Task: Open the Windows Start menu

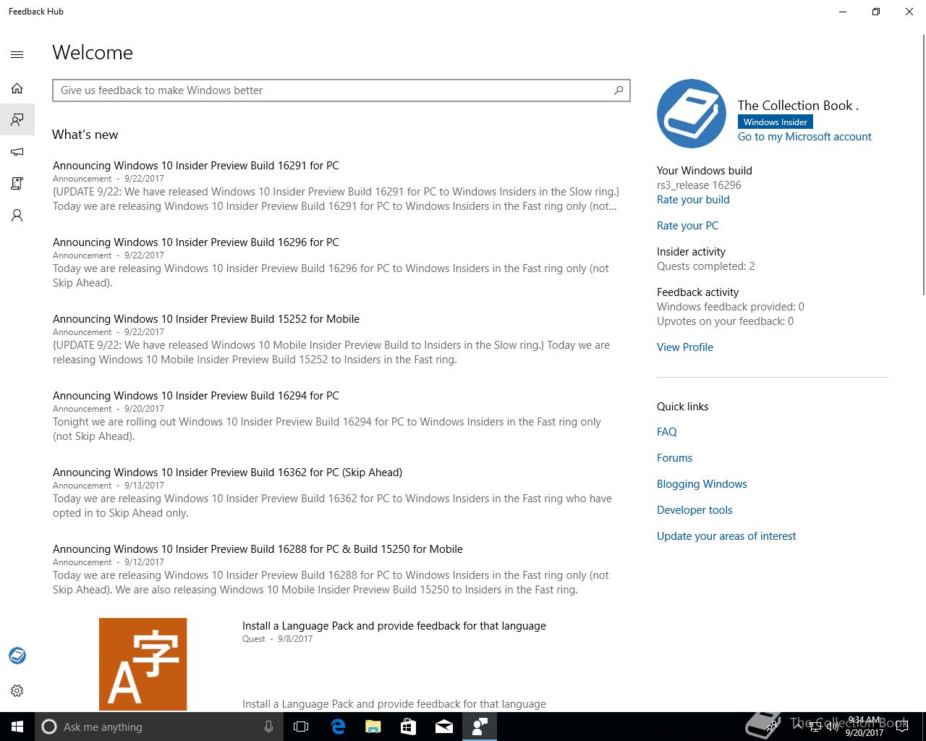Action: pos(17,727)
